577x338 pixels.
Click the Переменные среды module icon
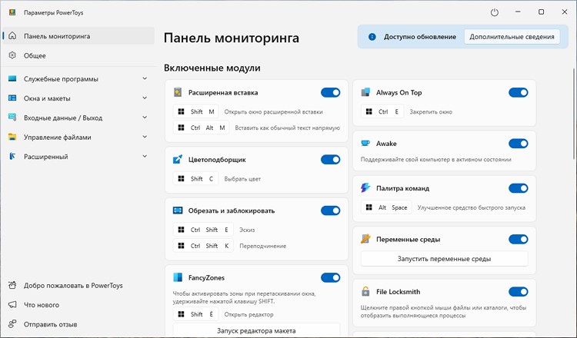[365, 239]
